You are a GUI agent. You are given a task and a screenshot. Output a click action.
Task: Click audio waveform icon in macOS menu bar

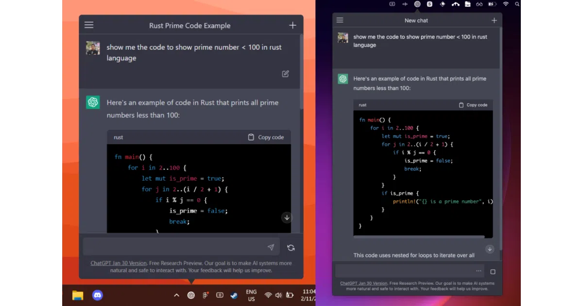405,4
